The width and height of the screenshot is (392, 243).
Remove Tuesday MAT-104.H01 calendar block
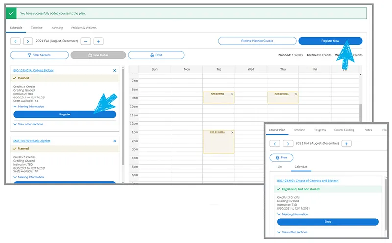(x=232, y=93)
